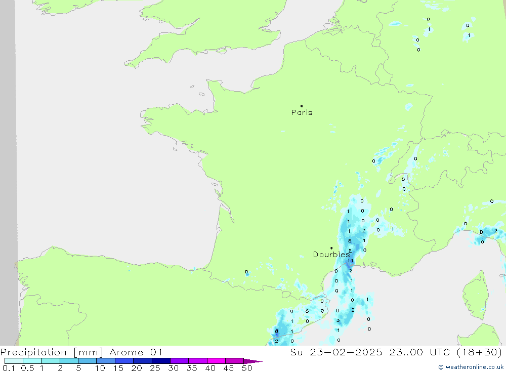The width and height of the screenshot is (506, 371).
Task: Click the above-50 arrow tip of legend
Action: pos(253,361)
